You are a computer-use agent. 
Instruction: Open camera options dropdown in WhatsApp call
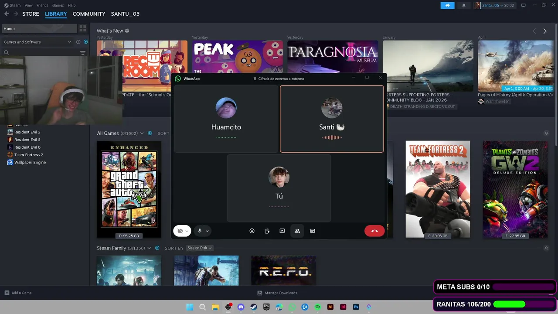click(187, 231)
